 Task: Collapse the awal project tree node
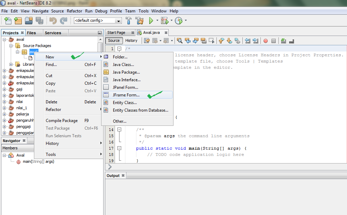(5, 39)
